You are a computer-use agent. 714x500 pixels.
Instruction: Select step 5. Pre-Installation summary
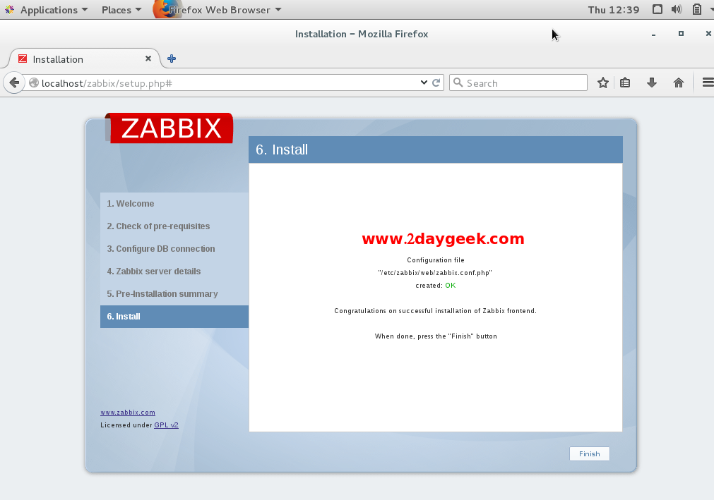(174, 293)
